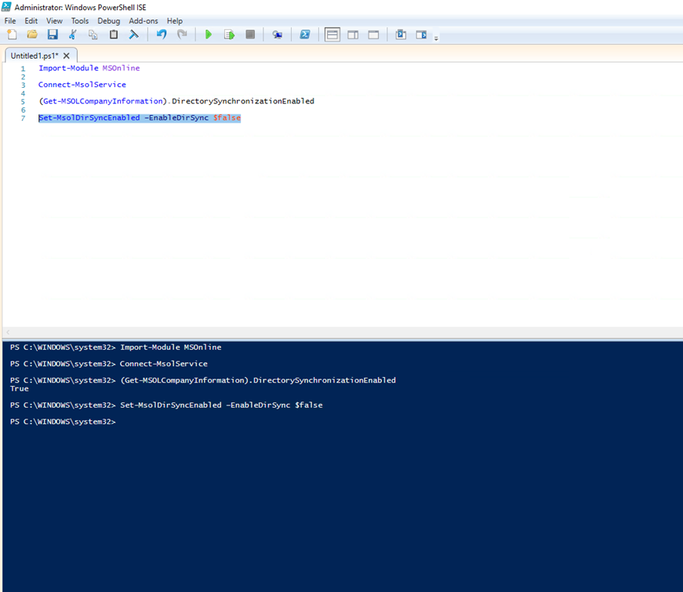This screenshot has width=683, height=592.
Task: Toggle Show Script Pane Maximized layout
Action: pyautogui.click(x=373, y=35)
